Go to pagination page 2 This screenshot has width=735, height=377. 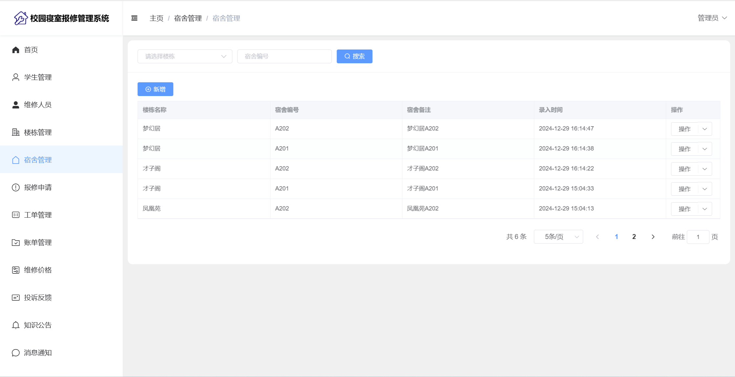pyautogui.click(x=634, y=237)
